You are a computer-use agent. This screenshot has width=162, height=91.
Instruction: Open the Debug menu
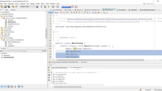click(32, 4)
